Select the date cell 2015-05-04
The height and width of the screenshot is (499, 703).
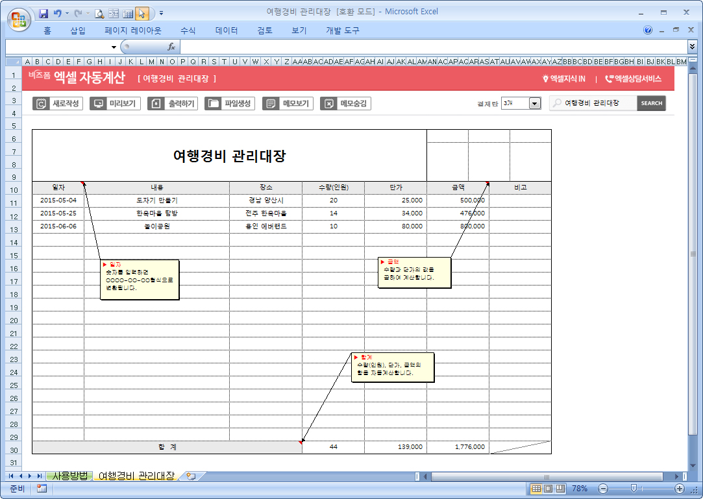click(58, 201)
